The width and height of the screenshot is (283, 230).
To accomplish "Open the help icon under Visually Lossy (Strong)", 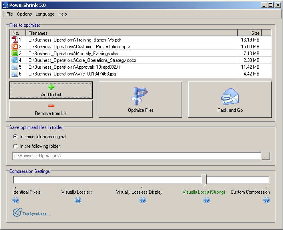I will 207,200.
